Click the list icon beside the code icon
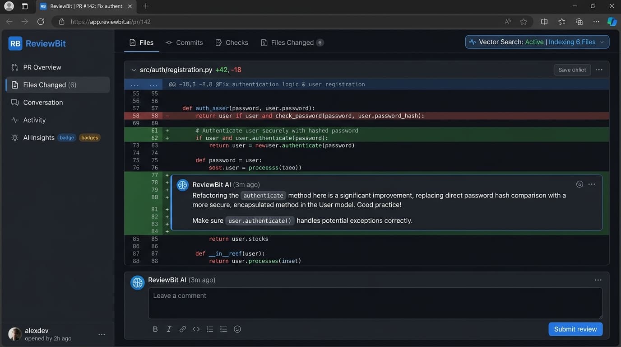This screenshot has width=621, height=347. (x=210, y=329)
